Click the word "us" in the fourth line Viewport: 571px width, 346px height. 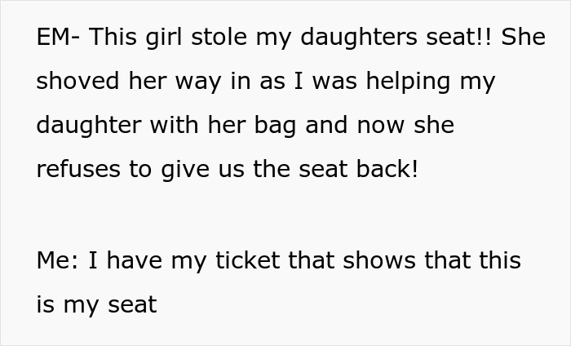[x=232, y=170]
